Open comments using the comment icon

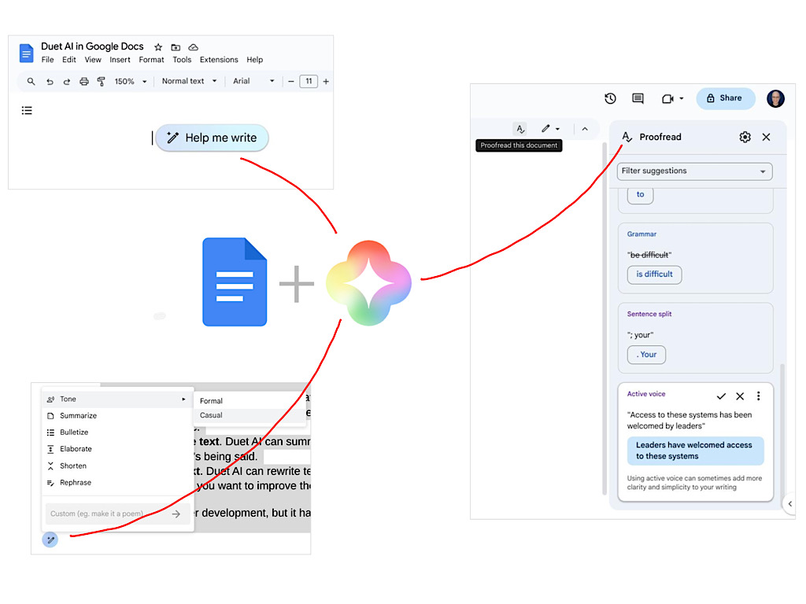[638, 98]
